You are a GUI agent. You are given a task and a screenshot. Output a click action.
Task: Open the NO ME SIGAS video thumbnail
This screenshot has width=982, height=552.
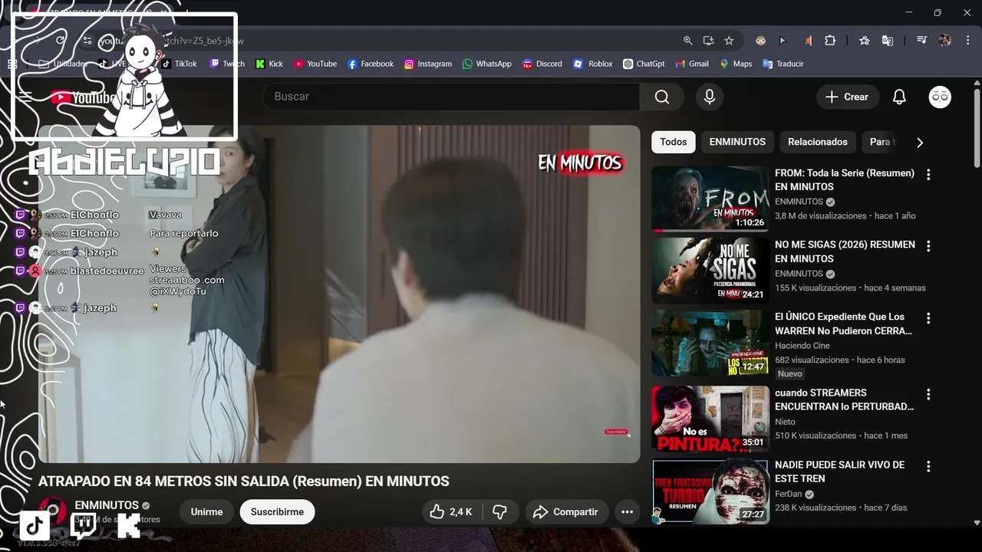coord(710,271)
